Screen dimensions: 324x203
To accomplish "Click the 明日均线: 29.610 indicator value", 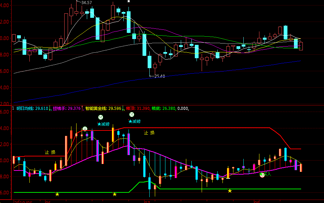I will pos(32,109).
